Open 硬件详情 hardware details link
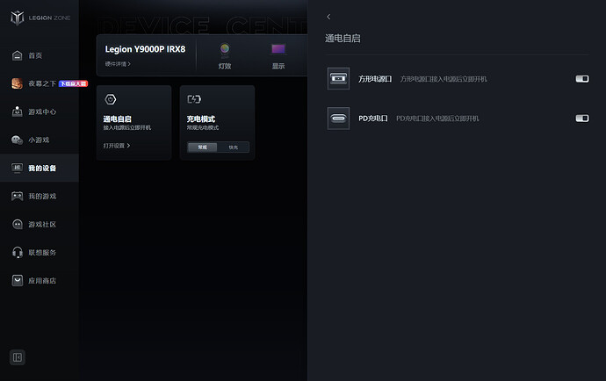 click(118, 64)
